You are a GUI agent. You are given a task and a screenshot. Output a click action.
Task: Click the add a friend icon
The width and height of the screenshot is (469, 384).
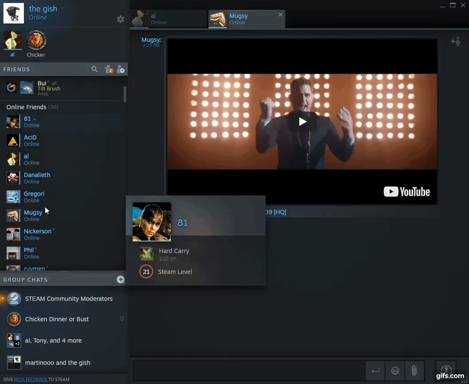point(120,69)
